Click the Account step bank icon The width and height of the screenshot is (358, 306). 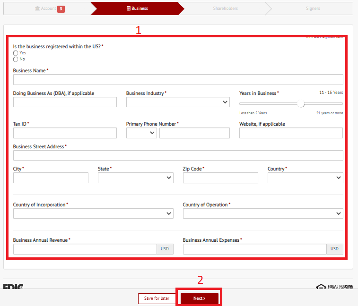tap(38, 8)
